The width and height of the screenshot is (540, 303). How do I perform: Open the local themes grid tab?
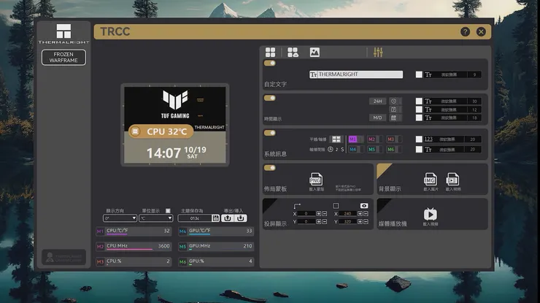[270, 53]
